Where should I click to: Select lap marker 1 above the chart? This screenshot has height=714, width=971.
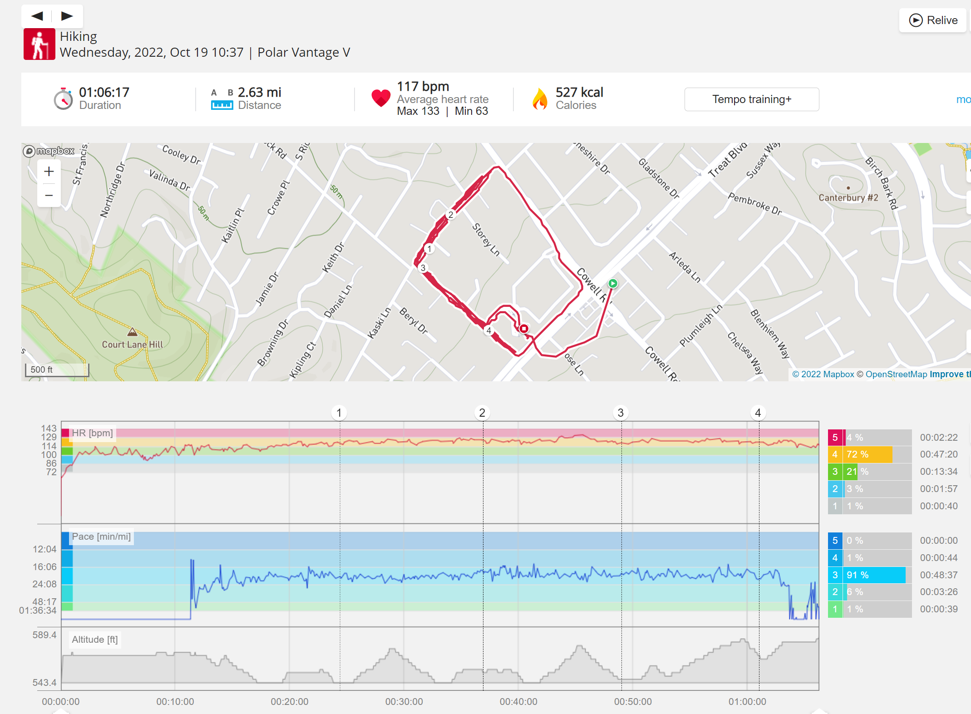point(339,413)
